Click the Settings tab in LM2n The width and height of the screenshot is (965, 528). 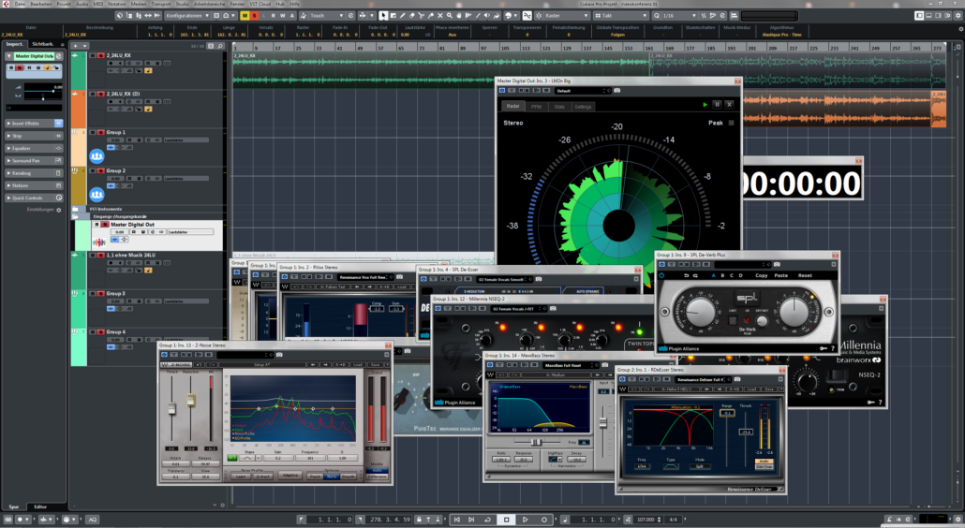[583, 107]
